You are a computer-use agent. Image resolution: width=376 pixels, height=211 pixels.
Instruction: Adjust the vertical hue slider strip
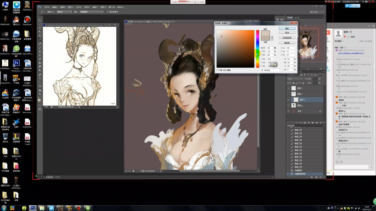[x=257, y=49]
